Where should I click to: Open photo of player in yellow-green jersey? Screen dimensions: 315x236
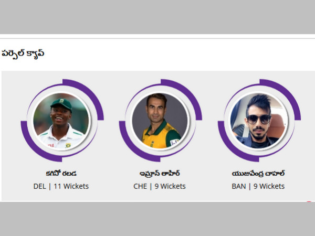(160, 121)
